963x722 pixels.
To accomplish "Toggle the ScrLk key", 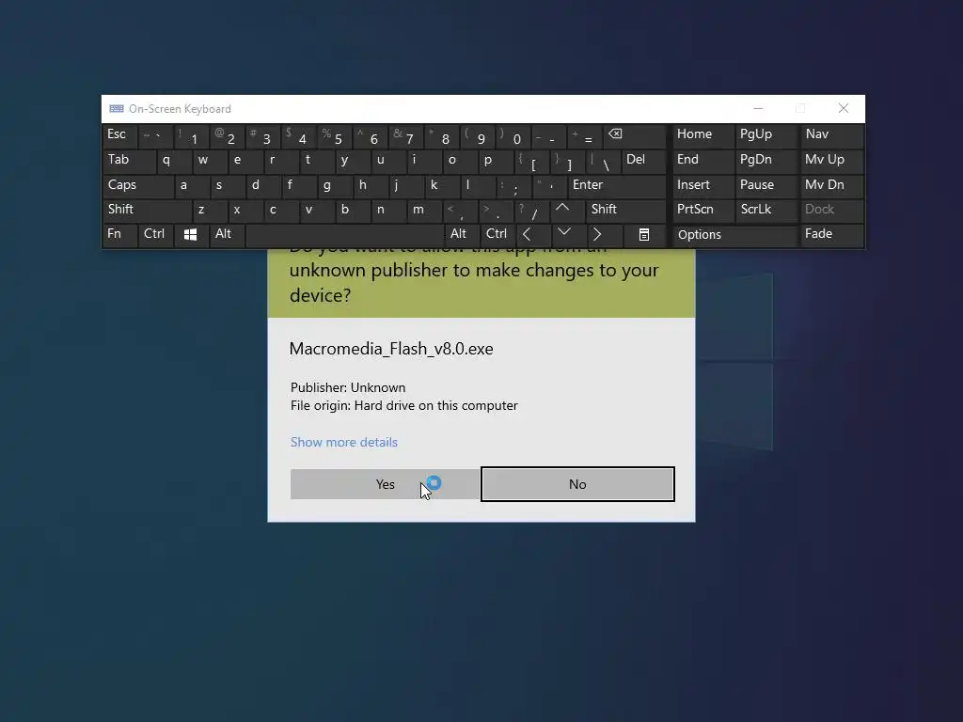I will tap(766, 211).
